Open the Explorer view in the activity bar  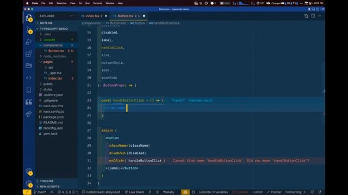pyautogui.click(x=29, y=18)
